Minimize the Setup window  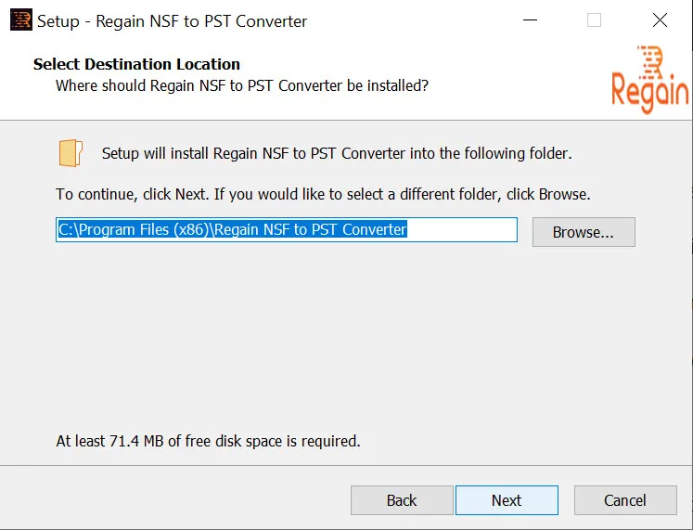click(530, 19)
